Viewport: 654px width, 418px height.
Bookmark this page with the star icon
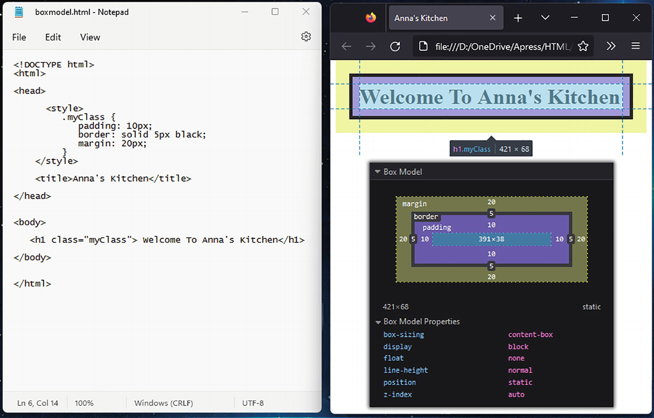coord(583,46)
